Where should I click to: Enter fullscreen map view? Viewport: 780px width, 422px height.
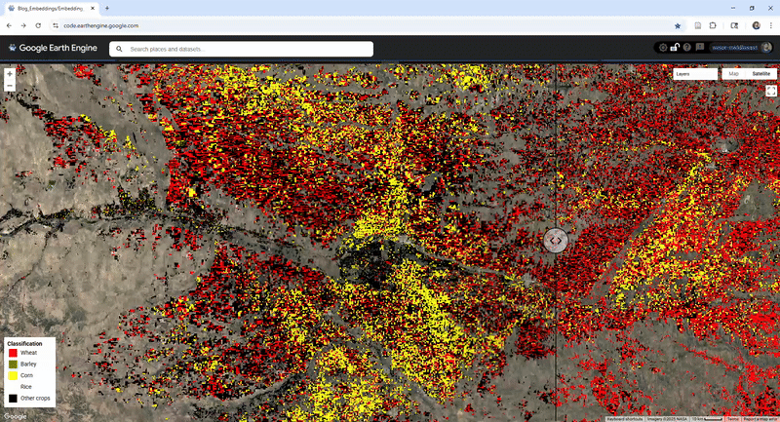click(770, 91)
